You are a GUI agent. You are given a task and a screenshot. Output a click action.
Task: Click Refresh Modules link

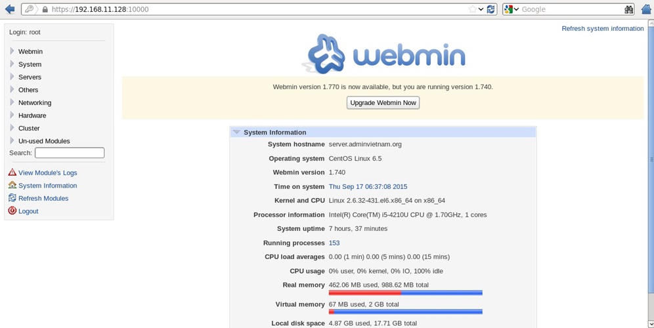tap(43, 198)
